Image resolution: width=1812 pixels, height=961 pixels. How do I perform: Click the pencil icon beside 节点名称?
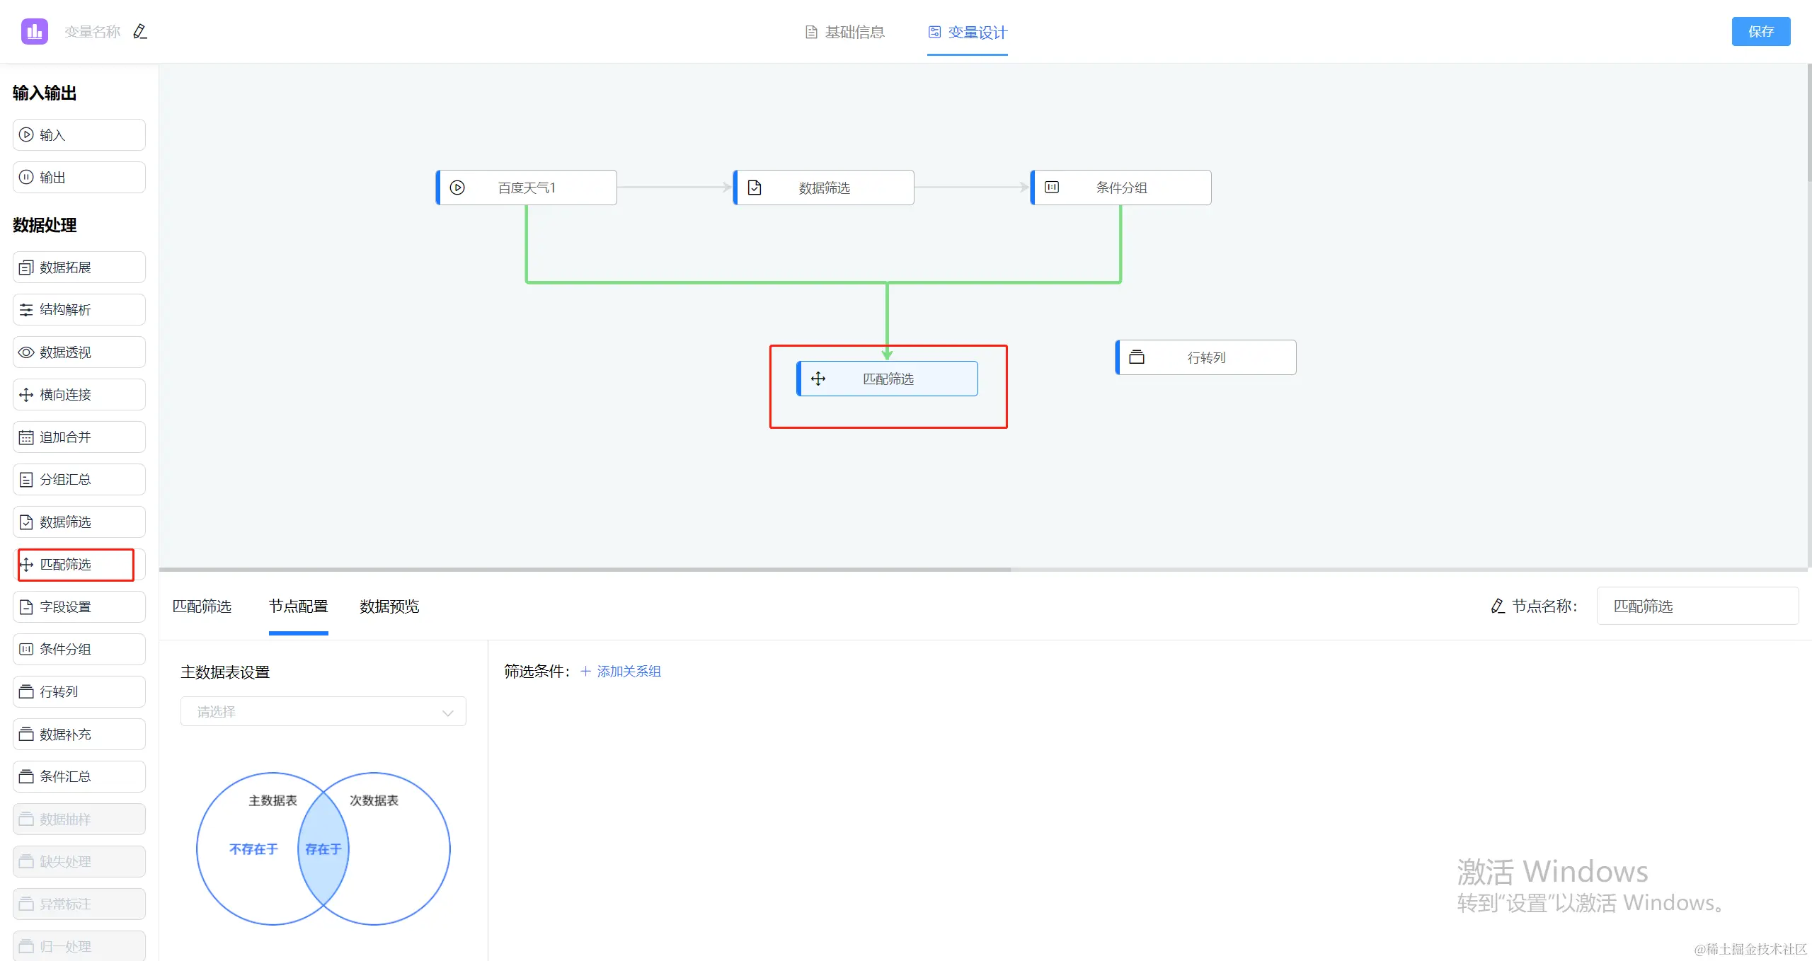(1498, 606)
